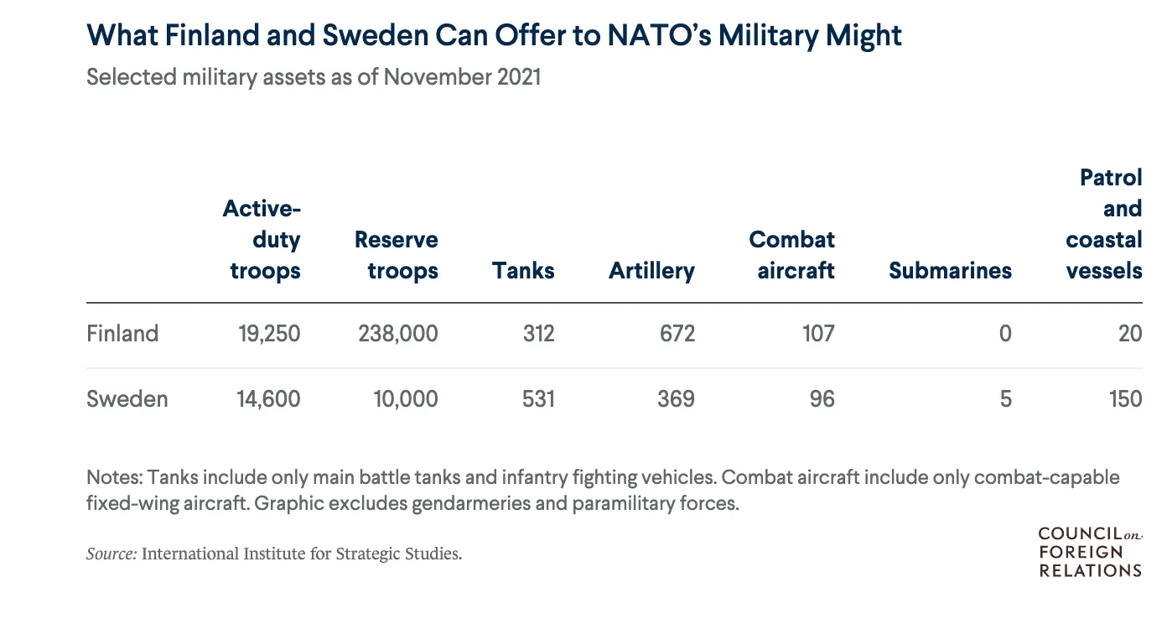Viewport: 1167px width, 624px height.
Task: Click the chart title about NATO's military might
Action: pyautogui.click(x=494, y=35)
